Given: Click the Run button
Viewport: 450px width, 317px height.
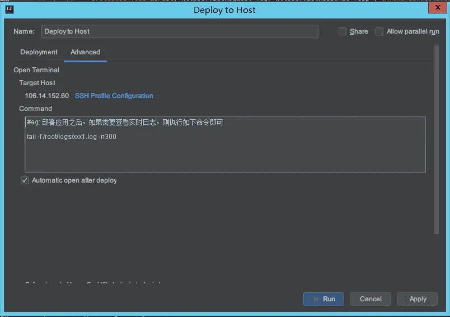Looking at the screenshot, I should (x=324, y=299).
